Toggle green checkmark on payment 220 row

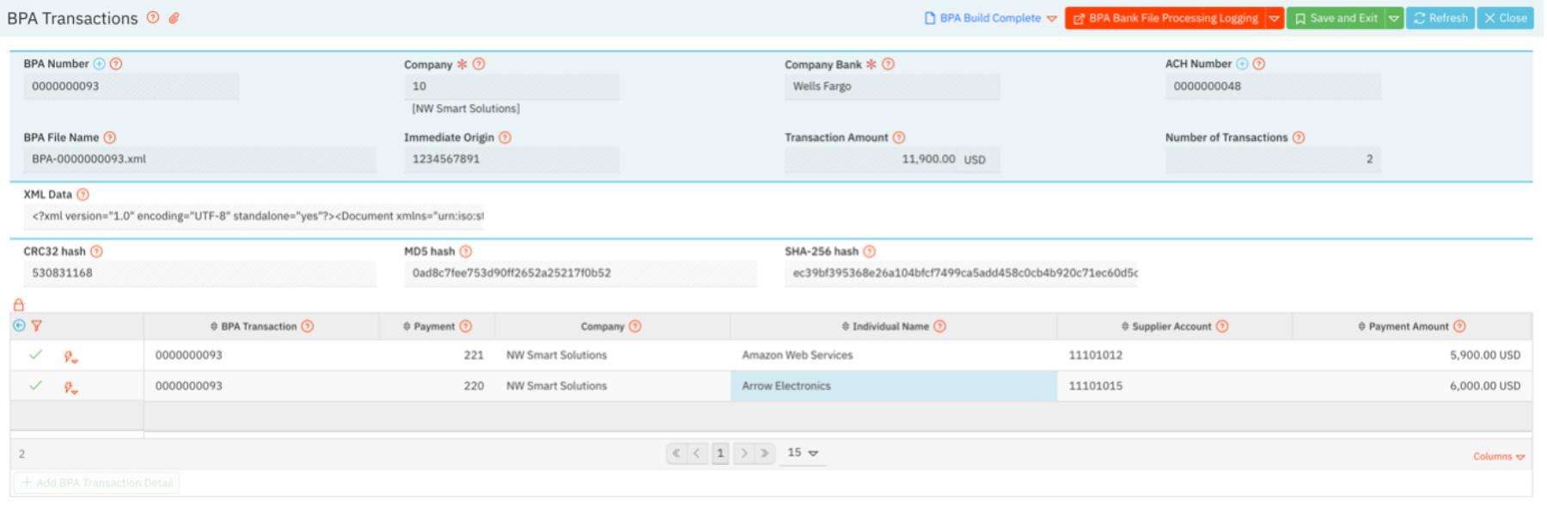pyautogui.click(x=35, y=386)
